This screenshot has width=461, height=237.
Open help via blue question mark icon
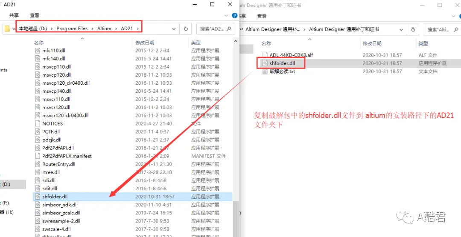tap(235, 15)
